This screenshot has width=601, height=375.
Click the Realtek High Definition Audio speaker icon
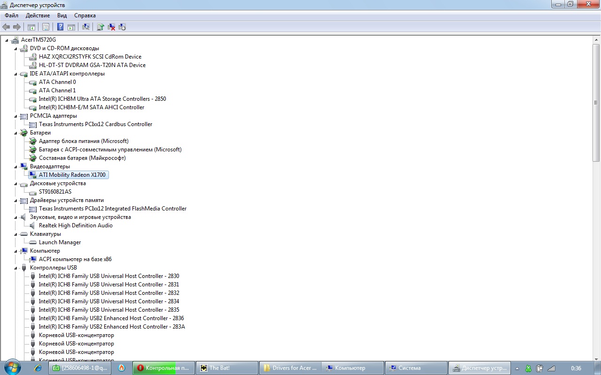click(32, 225)
